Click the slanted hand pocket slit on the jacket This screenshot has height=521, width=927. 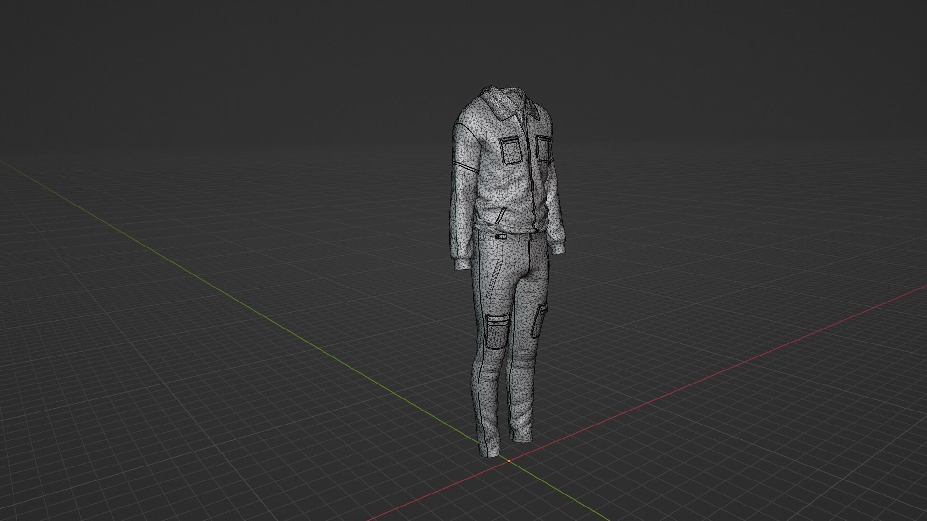click(500, 216)
